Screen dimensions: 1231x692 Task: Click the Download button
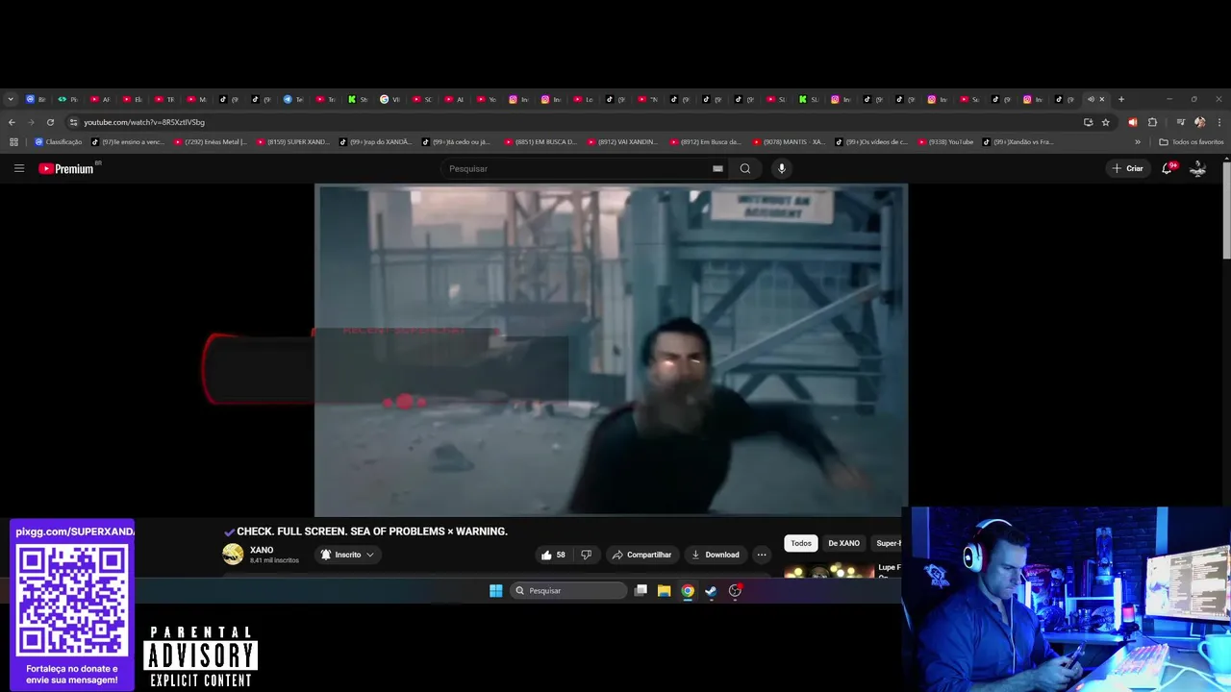click(x=716, y=555)
